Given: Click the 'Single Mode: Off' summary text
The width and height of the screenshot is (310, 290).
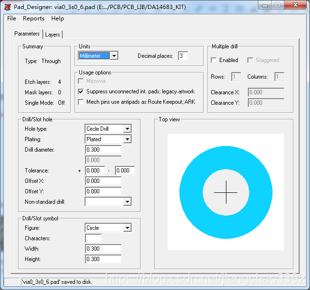Looking at the screenshot, I should [x=45, y=103].
